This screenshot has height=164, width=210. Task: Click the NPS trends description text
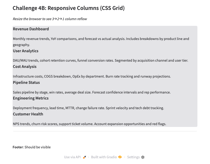90,124
